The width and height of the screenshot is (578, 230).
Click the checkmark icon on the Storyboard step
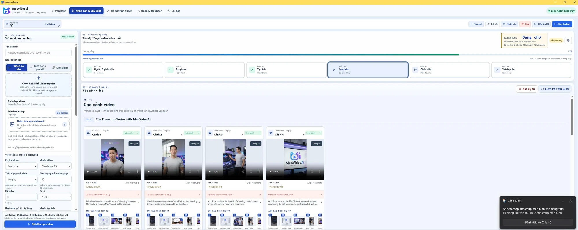[x=171, y=70]
